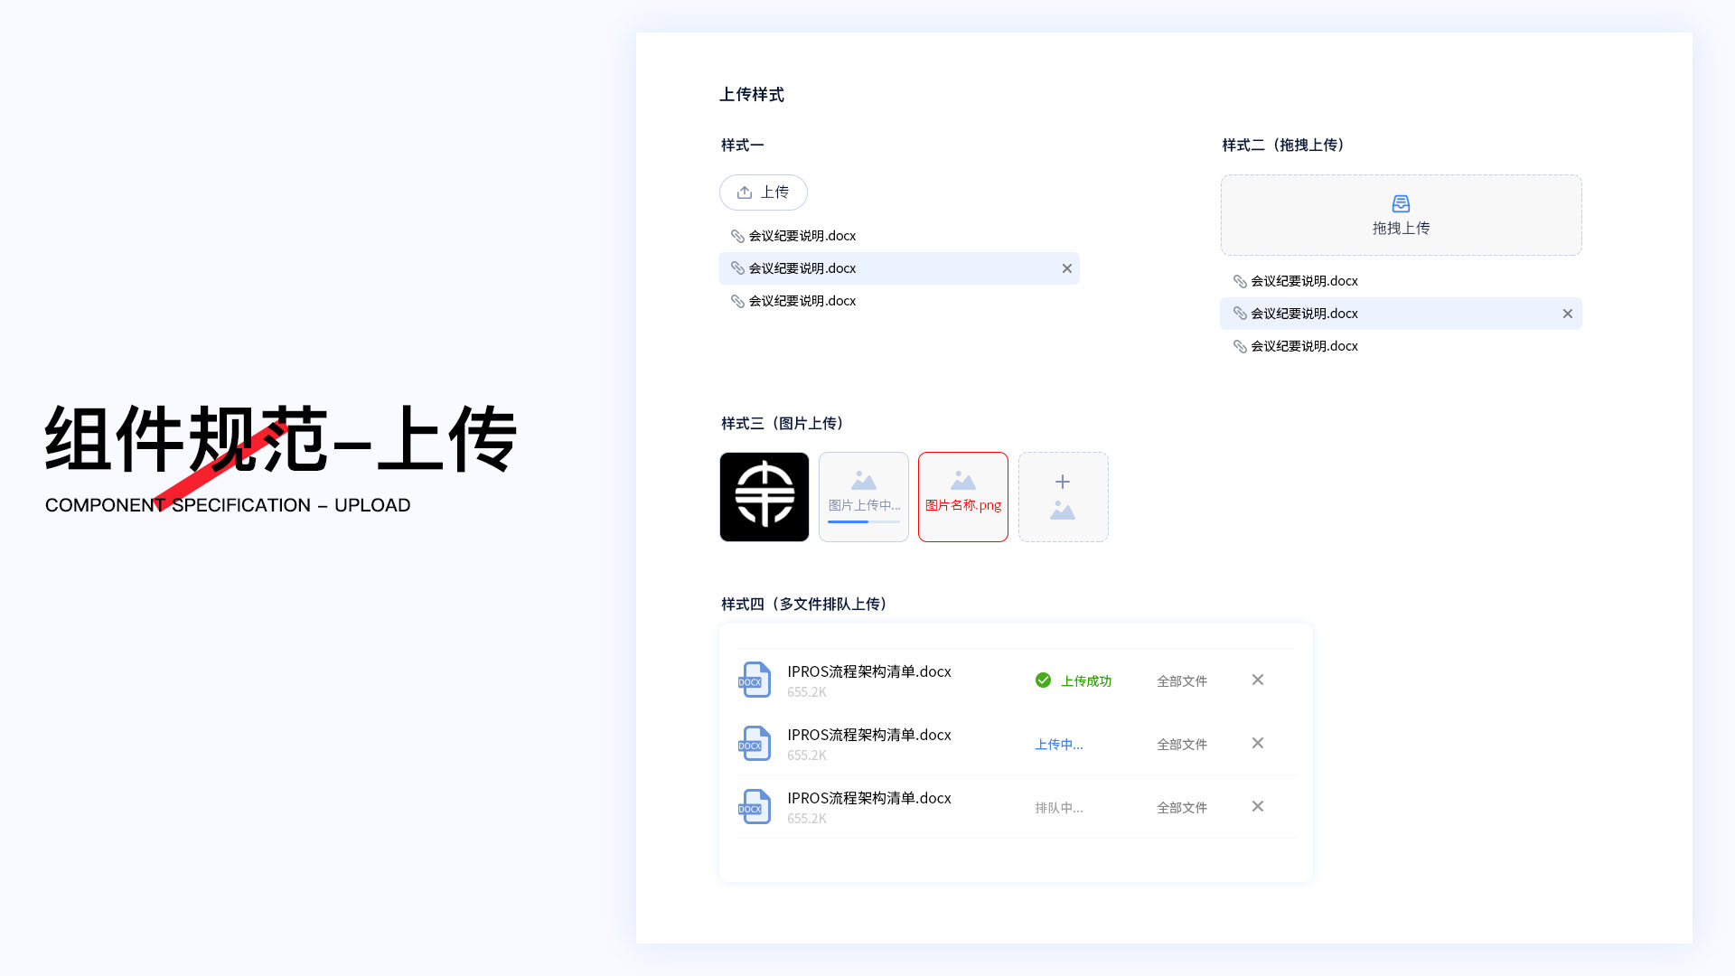Viewport: 1735px width, 976px height.
Task: Click the green 上传成功 check icon
Action: tap(1042, 680)
